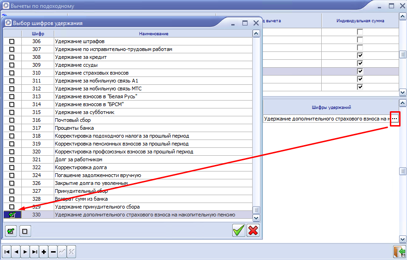Uncheck the checkbox for code 330

click(12, 215)
